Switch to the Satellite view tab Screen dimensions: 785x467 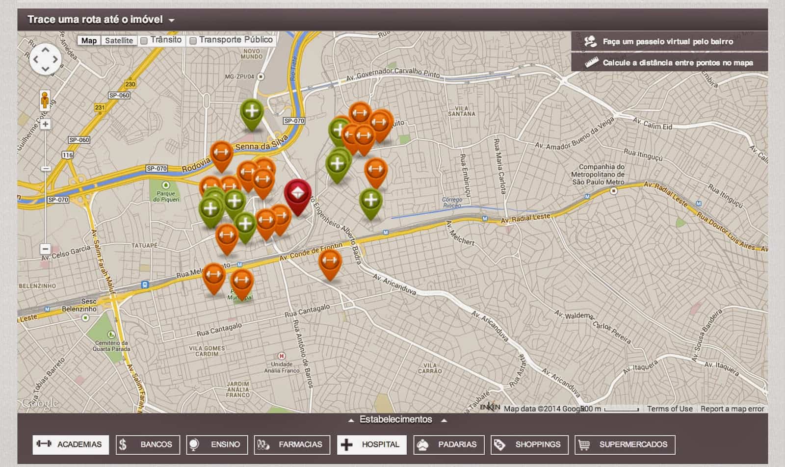119,40
